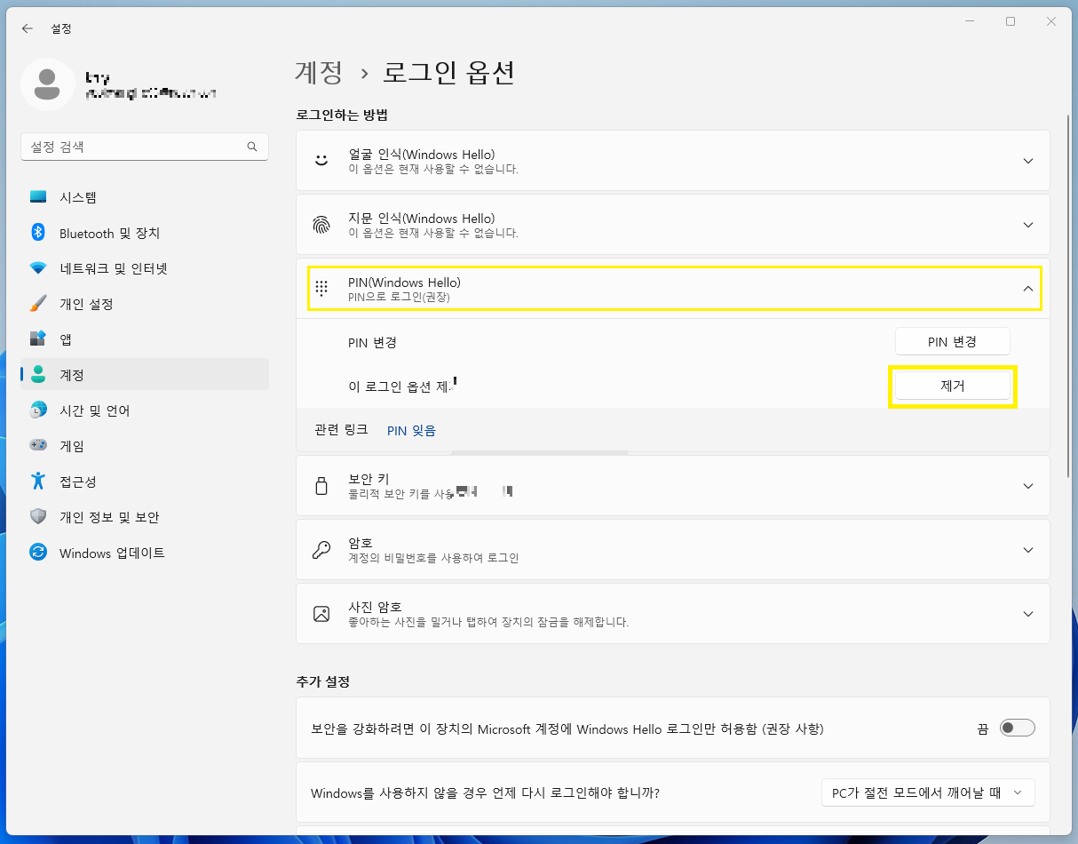Click the magnifier icon in the 설정 검색 box
The image size is (1078, 844).
tap(252, 147)
